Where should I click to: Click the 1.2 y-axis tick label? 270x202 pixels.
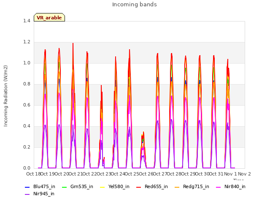click(27, 42)
